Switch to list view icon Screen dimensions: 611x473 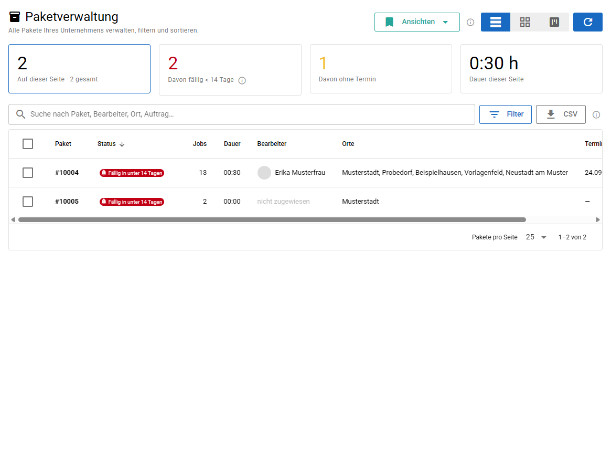tap(495, 22)
